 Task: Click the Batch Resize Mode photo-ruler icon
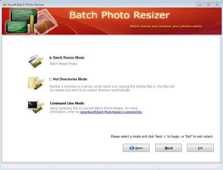35,61
